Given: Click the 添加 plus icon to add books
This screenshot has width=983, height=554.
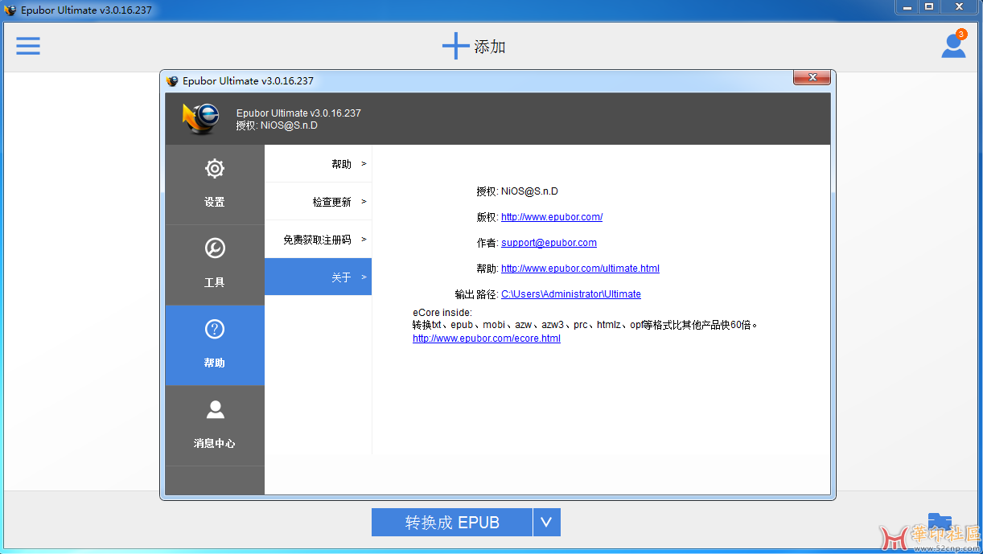Looking at the screenshot, I should click(455, 46).
